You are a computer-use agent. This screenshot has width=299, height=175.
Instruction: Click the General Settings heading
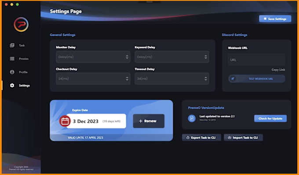pos(62,35)
